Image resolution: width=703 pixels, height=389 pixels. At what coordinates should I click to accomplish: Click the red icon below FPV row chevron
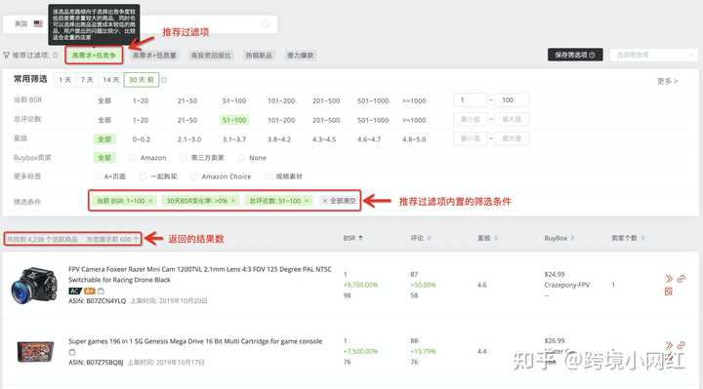click(669, 292)
